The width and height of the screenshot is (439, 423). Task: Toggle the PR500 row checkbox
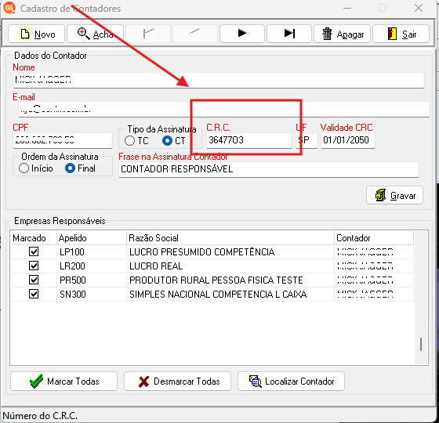point(34,280)
